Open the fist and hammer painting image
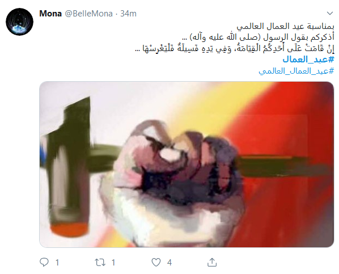 point(187,165)
